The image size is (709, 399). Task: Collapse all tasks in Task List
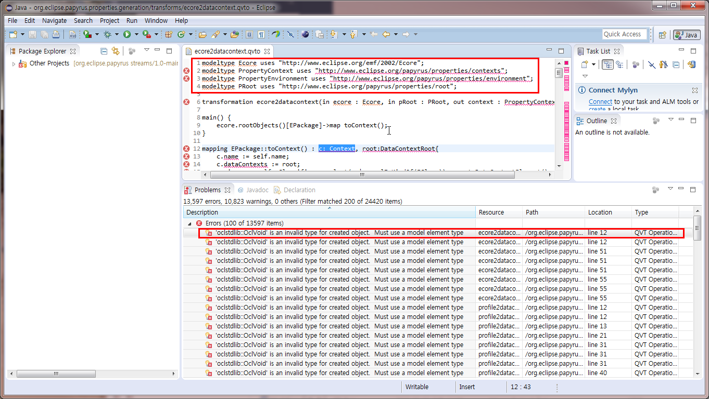(676, 64)
